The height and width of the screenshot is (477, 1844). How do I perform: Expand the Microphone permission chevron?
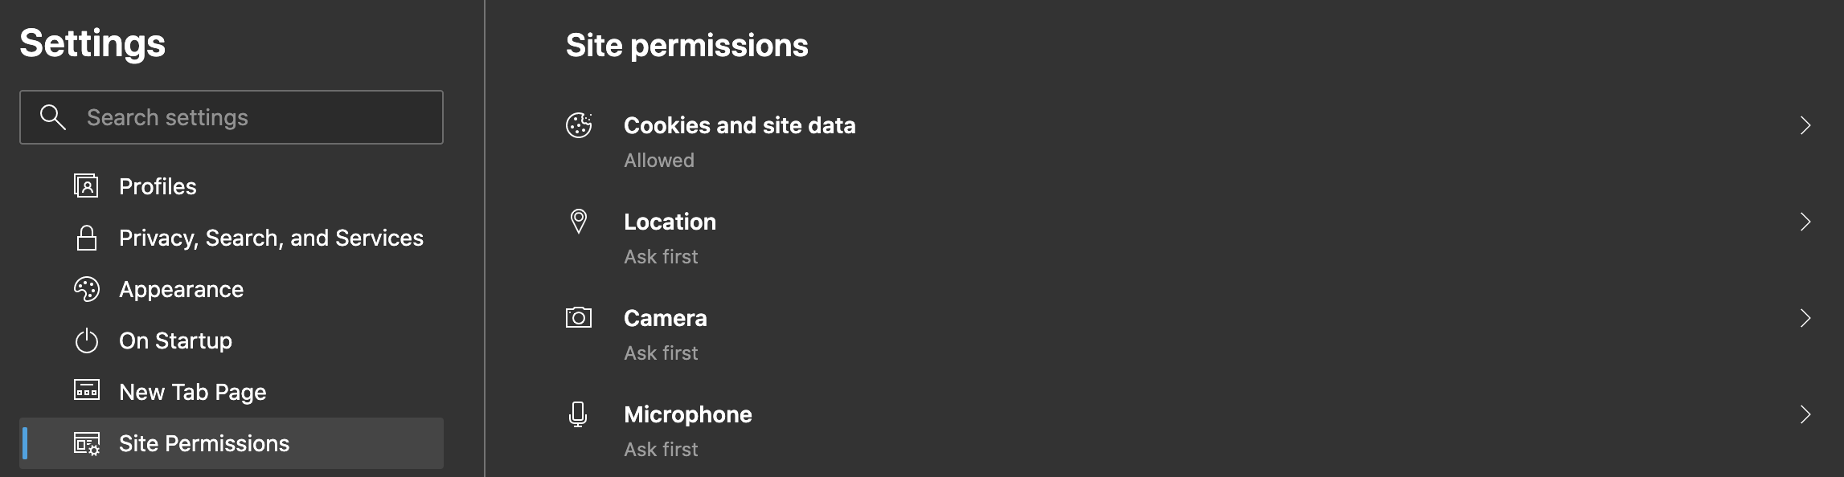pos(1805,414)
